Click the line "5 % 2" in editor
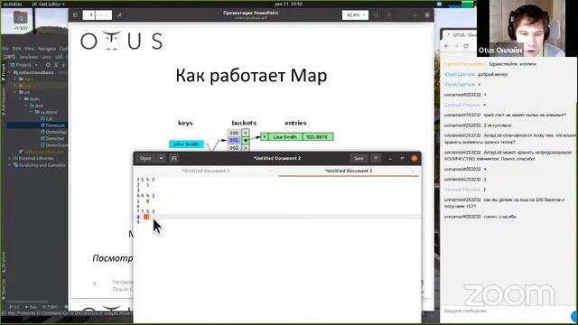This screenshot has width=578, height=325. 148,180
